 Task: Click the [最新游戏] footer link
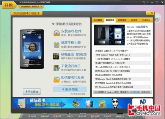pos(125,92)
